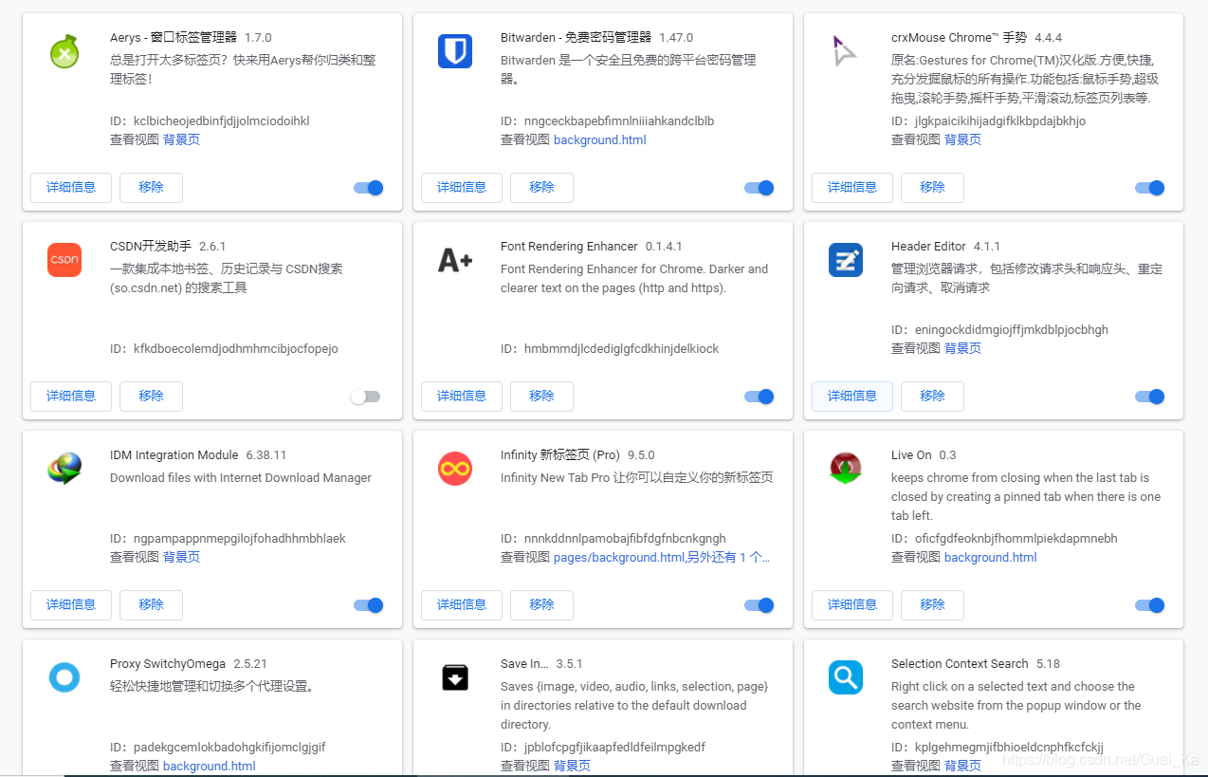View Infinity 新标签页 详细信息

pos(462,605)
